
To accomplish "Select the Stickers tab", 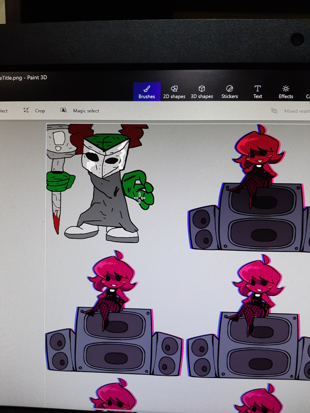I will pos(230,92).
